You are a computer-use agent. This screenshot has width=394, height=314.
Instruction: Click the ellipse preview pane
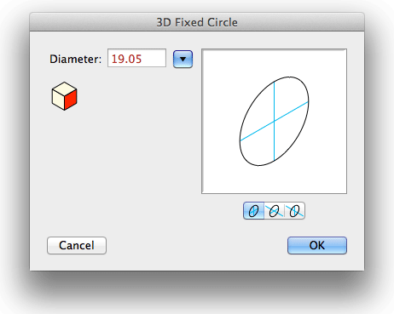(x=274, y=121)
